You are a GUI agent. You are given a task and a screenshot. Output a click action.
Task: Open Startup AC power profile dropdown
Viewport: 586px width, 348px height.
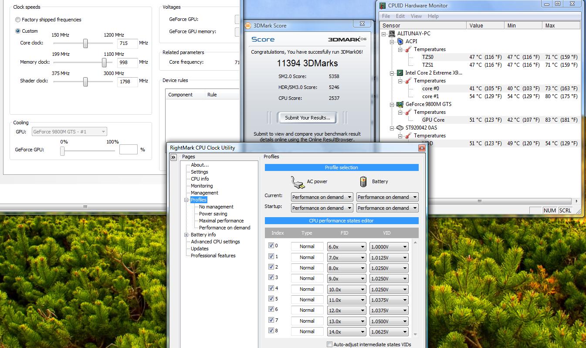pos(322,208)
